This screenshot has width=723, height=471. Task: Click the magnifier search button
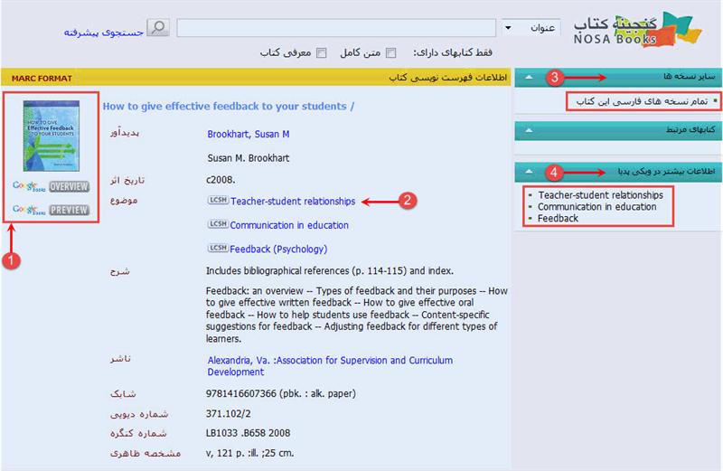tap(158, 28)
